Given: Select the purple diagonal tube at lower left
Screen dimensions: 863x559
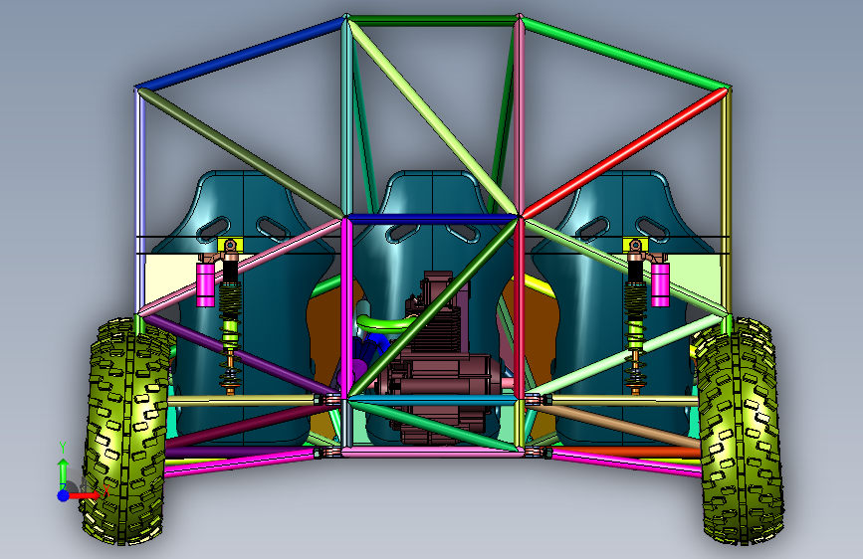Looking at the screenshot, I should (x=241, y=354).
